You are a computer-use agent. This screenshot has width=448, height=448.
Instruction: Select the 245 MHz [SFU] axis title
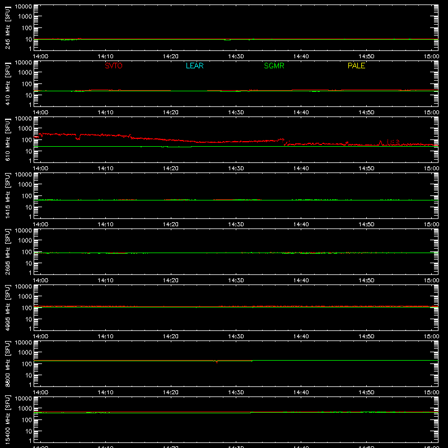coord(7,27)
